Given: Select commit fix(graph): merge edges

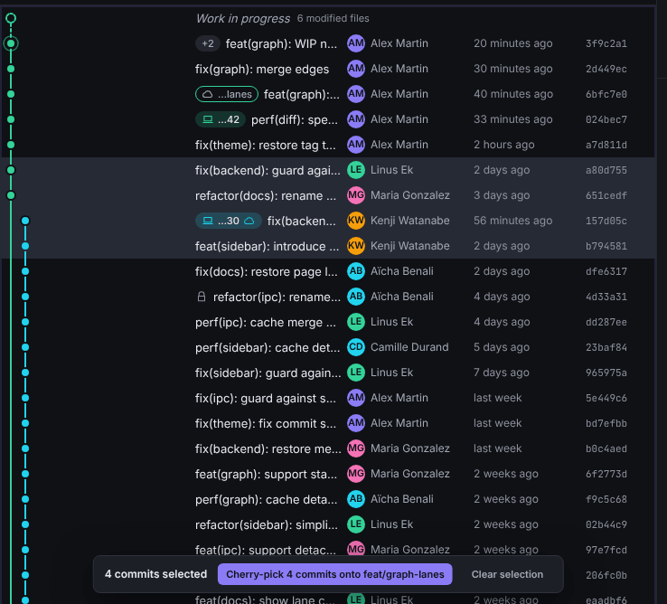Looking at the screenshot, I should pyautogui.click(x=328, y=69).
